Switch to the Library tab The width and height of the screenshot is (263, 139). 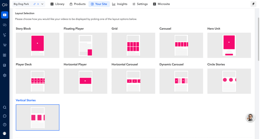(57, 4)
